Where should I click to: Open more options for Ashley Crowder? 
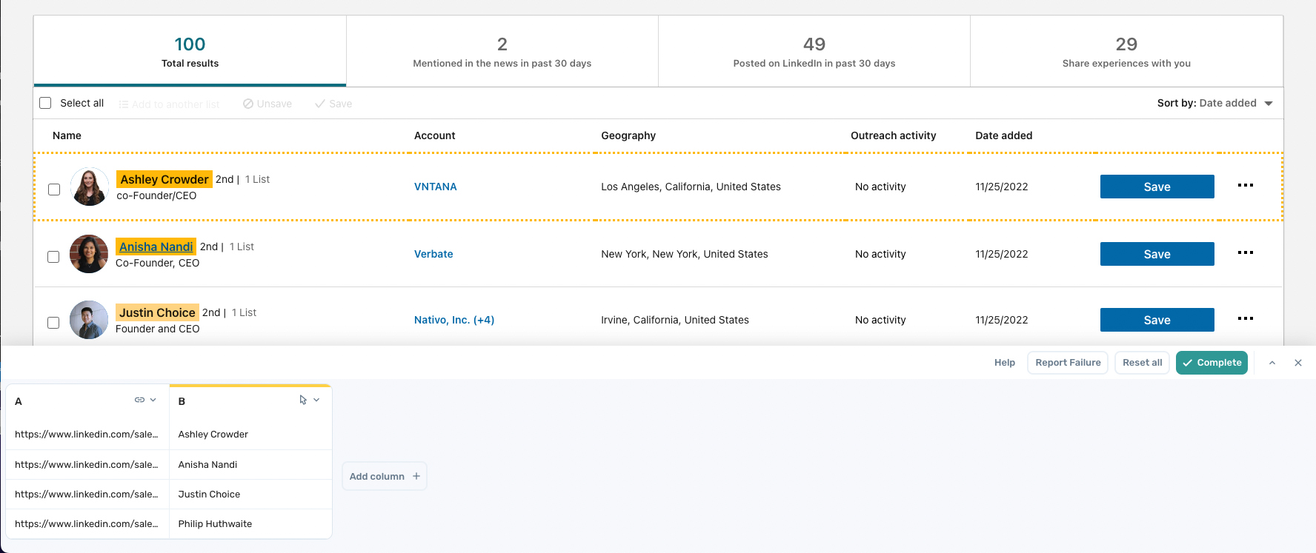click(x=1245, y=186)
